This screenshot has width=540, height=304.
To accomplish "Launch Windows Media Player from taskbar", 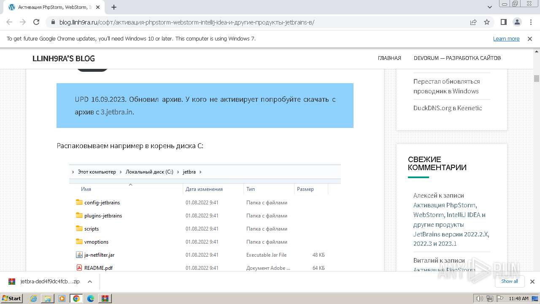I will (62, 299).
